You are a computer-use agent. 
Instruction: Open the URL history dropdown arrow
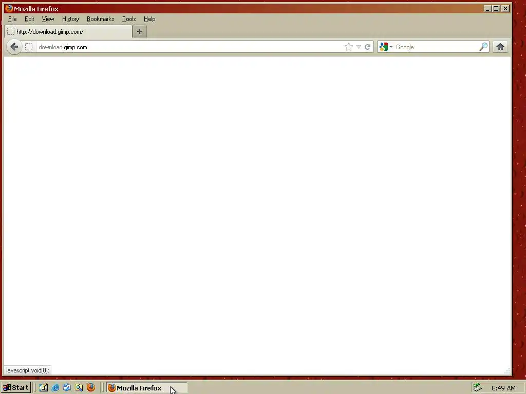(x=359, y=47)
